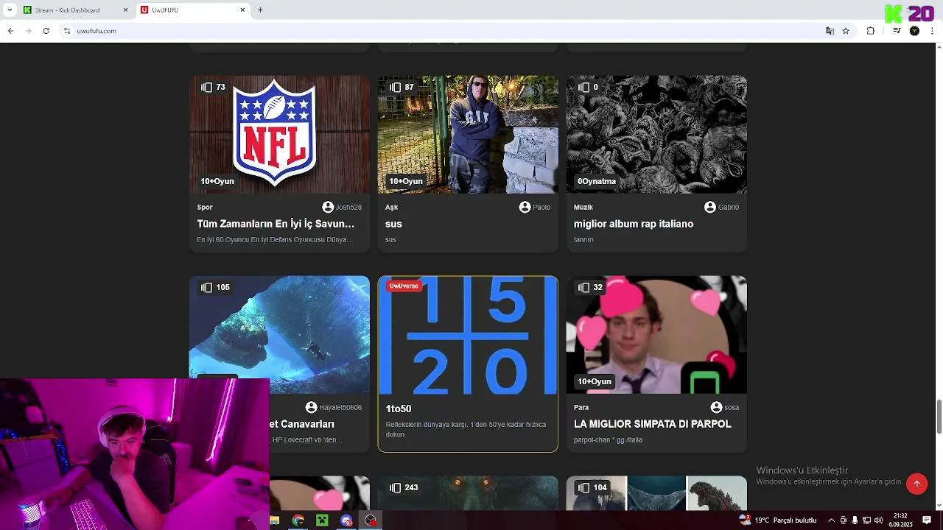Screen dimensions: 943x530
Task: Open the 1to50 game thumbnail
Action: tap(468, 336)
